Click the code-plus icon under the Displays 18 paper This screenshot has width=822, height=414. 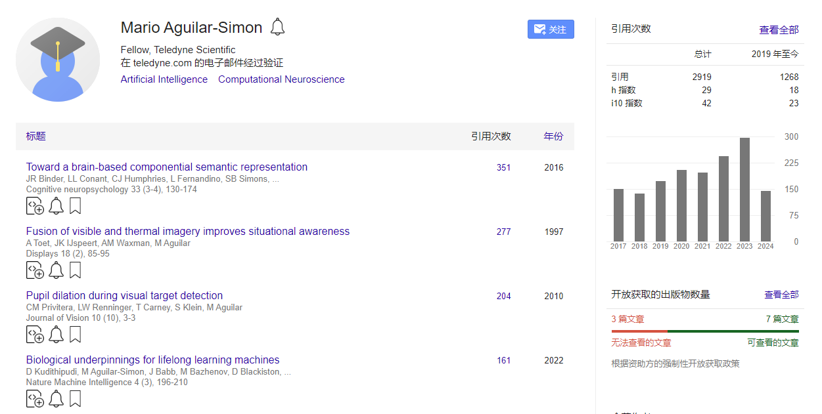(x=35, y=270)
